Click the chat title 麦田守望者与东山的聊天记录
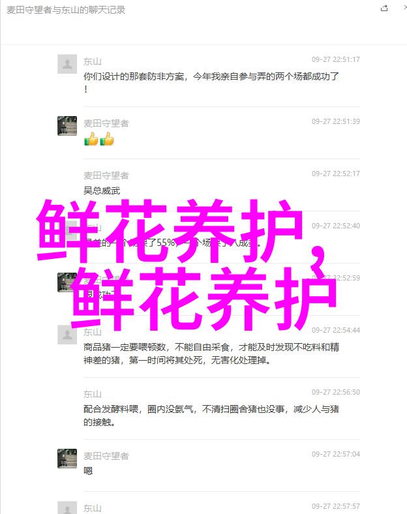 [66, 10]
